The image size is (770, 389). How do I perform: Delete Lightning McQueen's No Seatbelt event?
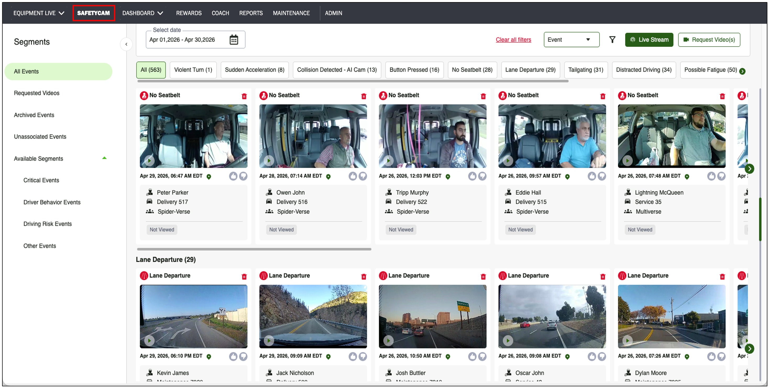point(723,96)
